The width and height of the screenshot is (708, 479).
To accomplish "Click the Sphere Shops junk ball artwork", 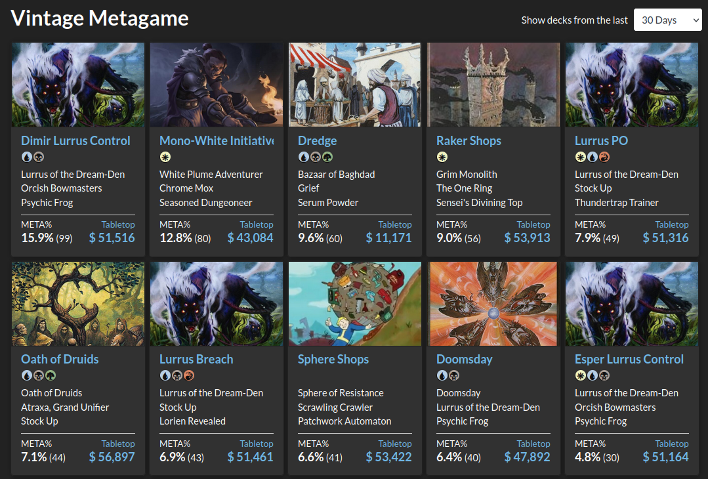I will click(355, 303).
